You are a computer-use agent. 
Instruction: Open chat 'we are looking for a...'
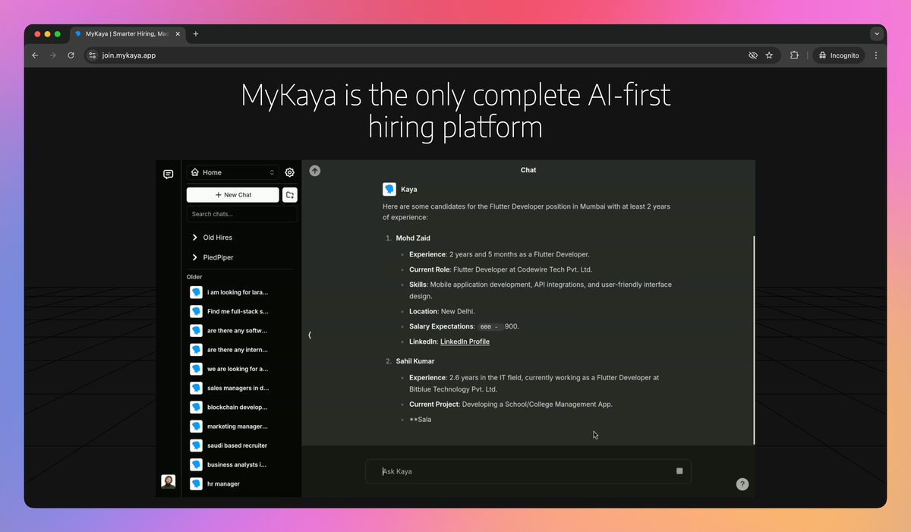(x=238, y=369)
